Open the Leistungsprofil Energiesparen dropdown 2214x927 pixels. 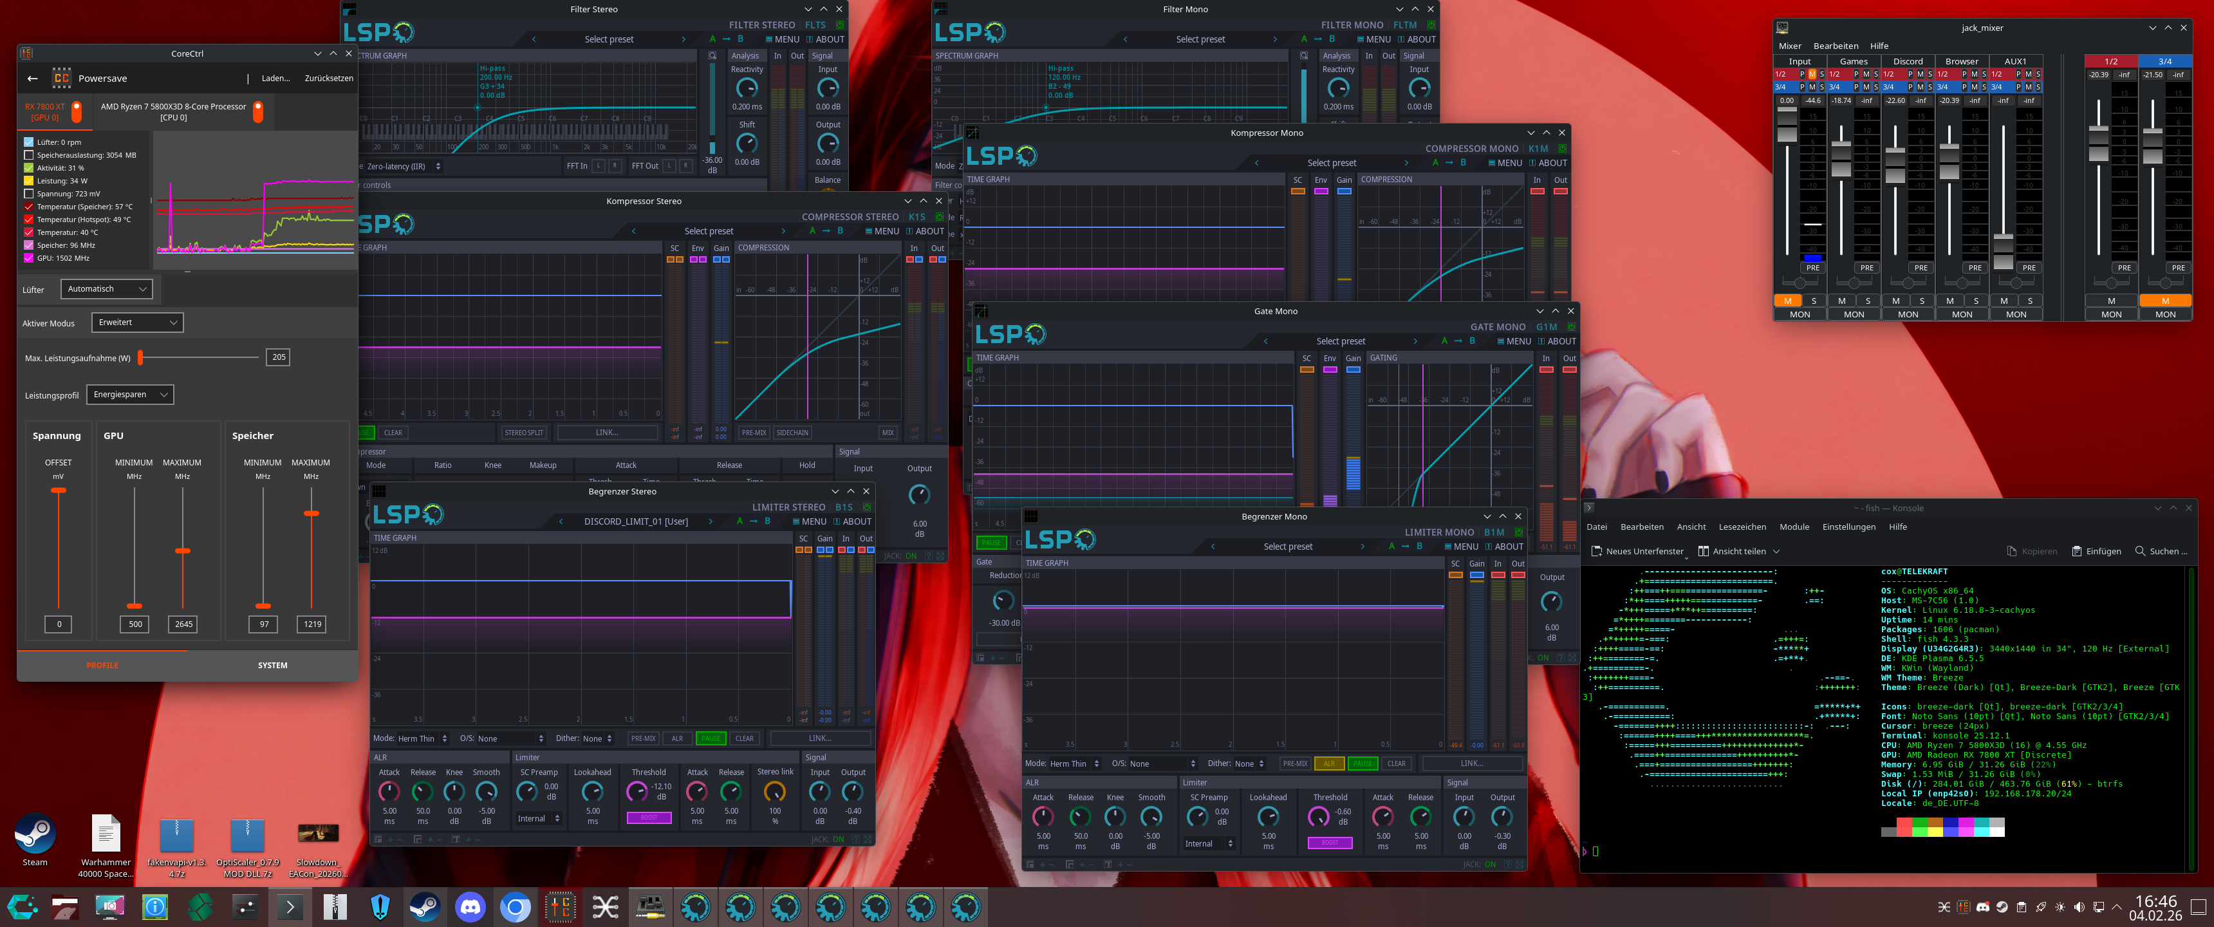click(x=131, y=395)
